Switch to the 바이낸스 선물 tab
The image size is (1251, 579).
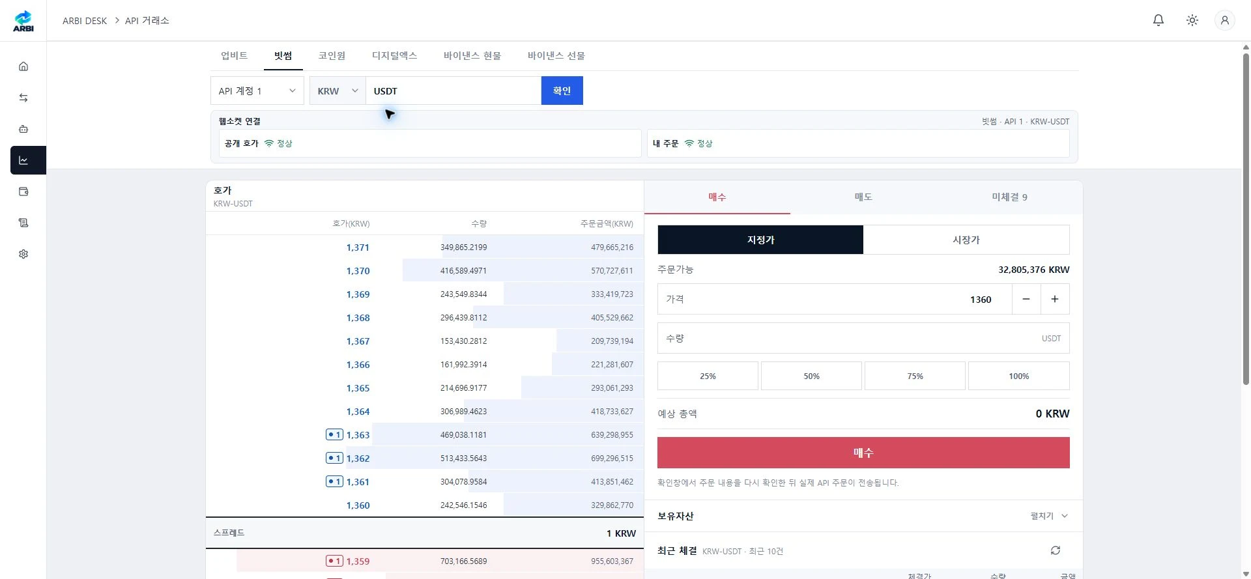coord(556,55)
